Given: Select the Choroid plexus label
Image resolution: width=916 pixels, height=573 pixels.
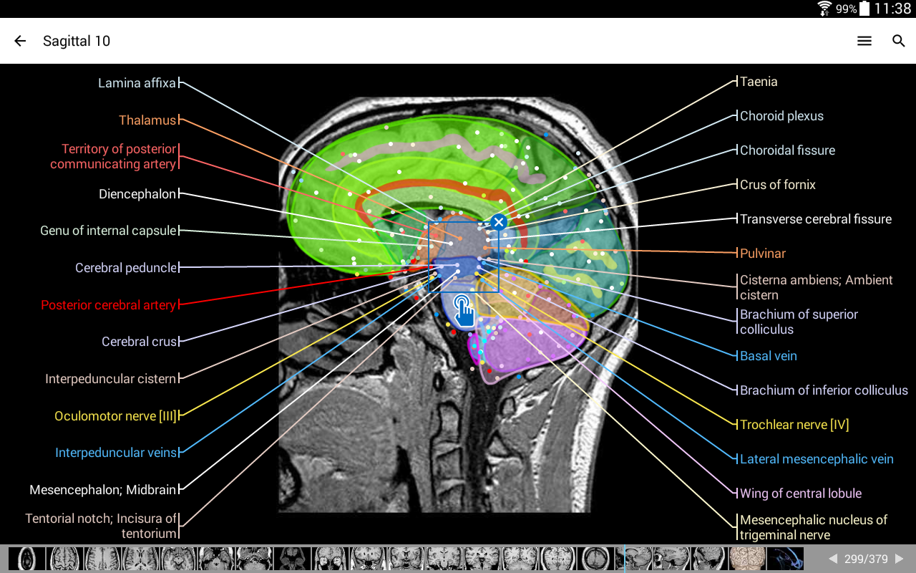Looking at the screenshot, I should click(x=781, y=116).
